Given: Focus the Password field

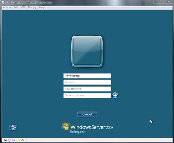Looking at the screenshot, I should [87, 82].
